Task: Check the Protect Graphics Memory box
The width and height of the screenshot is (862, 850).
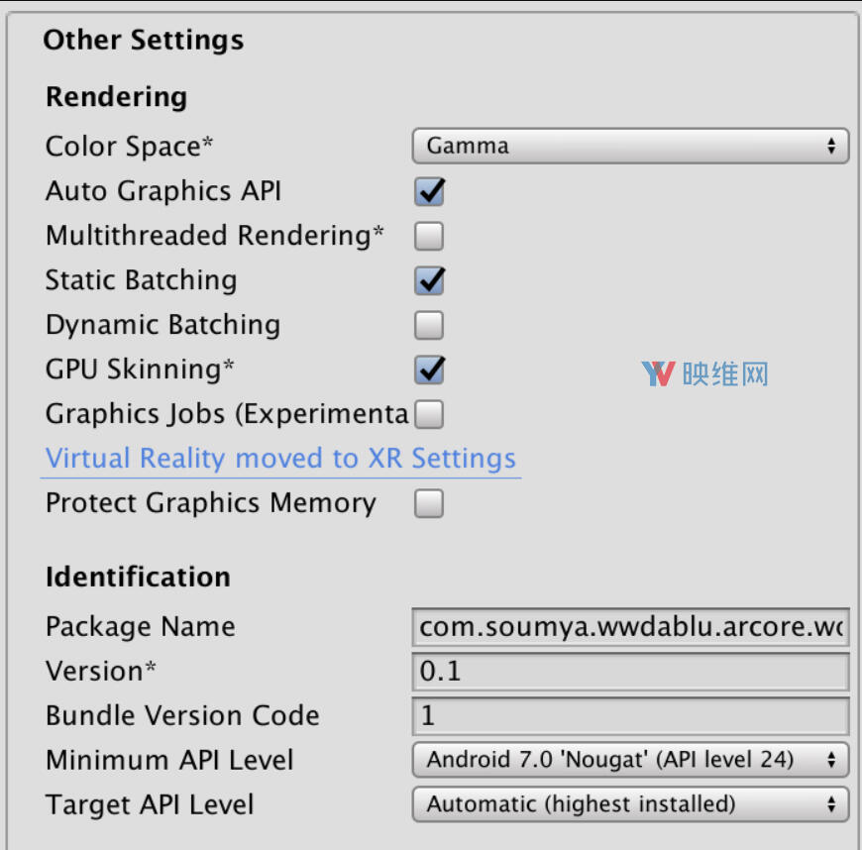Action: [x=429, y=504]
